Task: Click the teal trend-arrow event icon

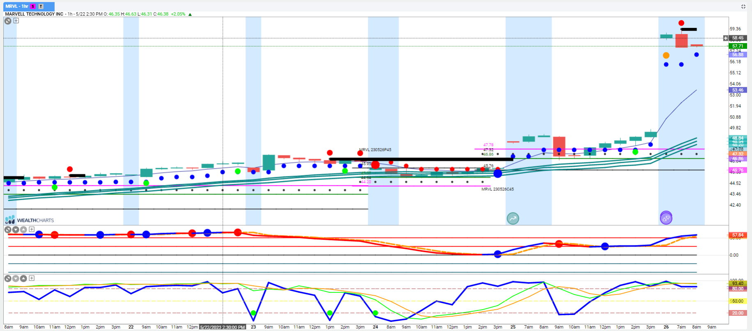Action: click(x=513, y=219)
